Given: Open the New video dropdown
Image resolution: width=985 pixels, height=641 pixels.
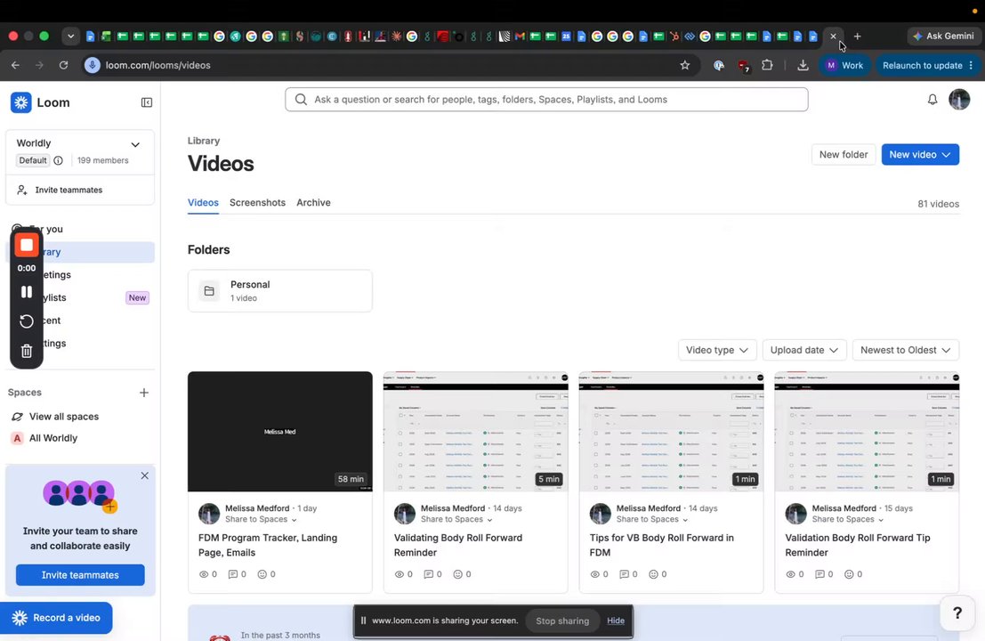Looking at the screenshot, I should pos(920,155).
